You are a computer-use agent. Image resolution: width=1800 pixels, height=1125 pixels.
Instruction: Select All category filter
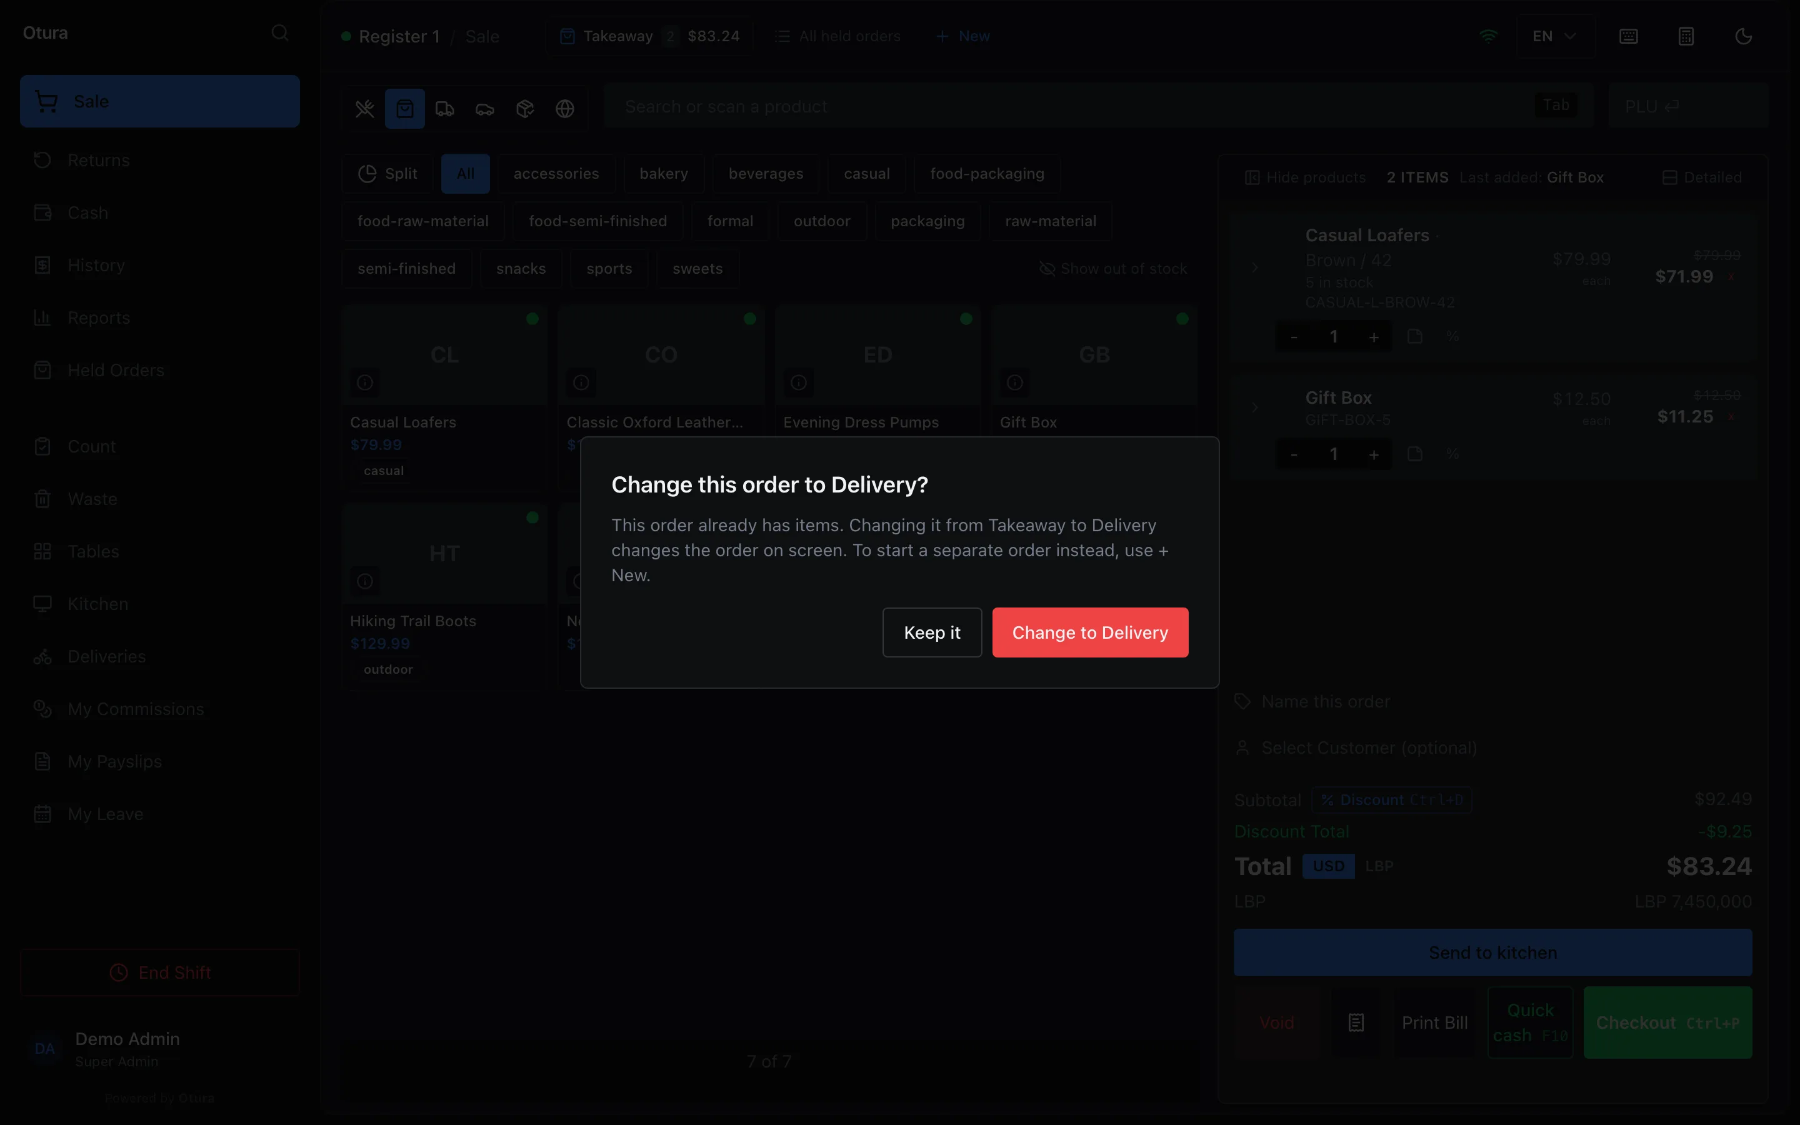pyautogui.click(x=466, y=173)
